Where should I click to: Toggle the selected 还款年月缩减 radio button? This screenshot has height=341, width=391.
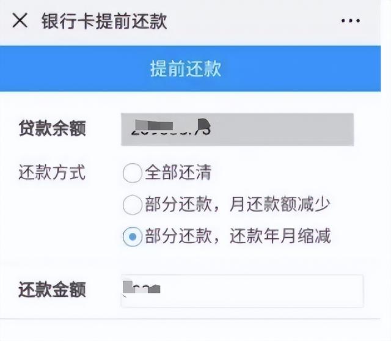(133, 237)
